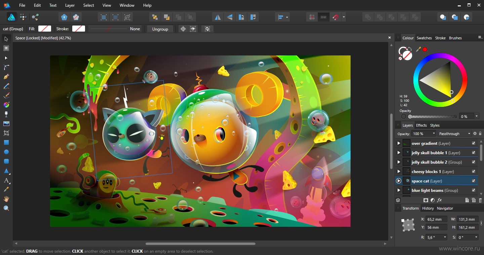
Task: Click the W width field 131,3 mm
Action: pyautogui.click(x=468, y=219)
